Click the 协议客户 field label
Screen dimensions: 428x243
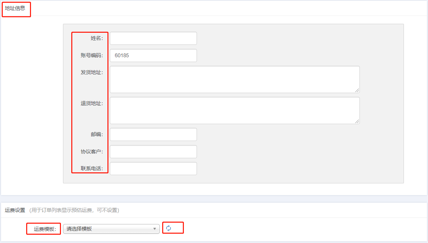(92, 152)
